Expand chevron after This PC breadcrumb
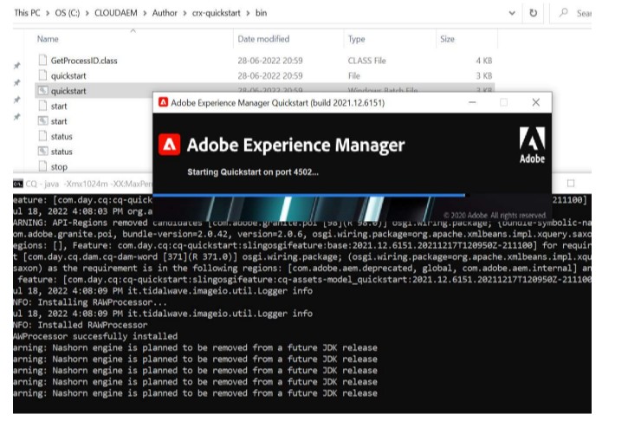The image size is (628, 421). pyautogui.click(x=48, y=13)
